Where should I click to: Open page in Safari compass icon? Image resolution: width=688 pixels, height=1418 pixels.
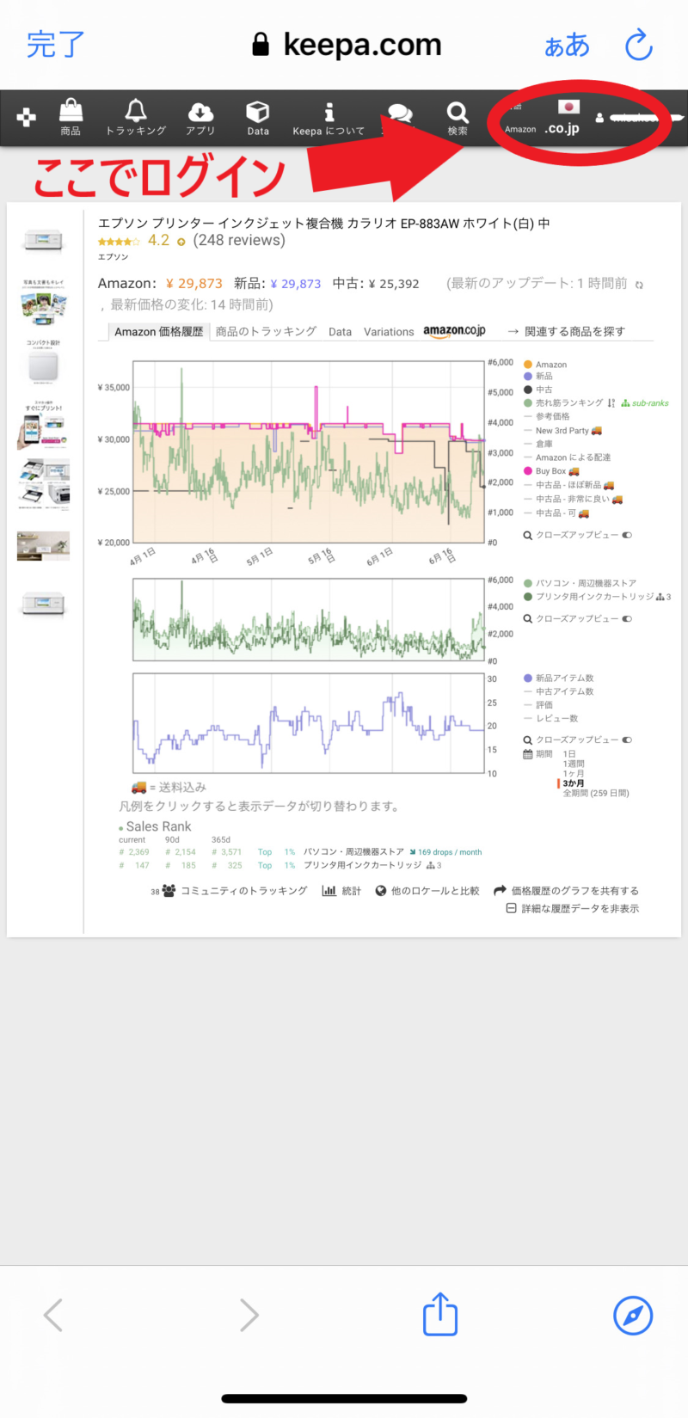(x=633, y=1315)
